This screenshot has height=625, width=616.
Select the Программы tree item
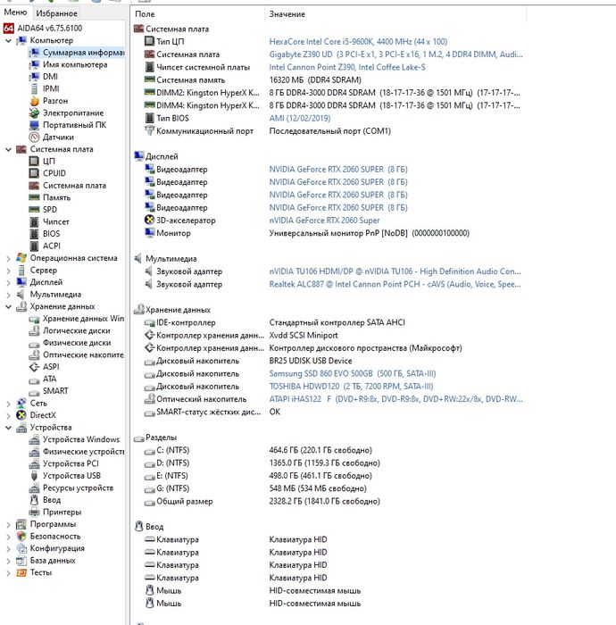53,524
